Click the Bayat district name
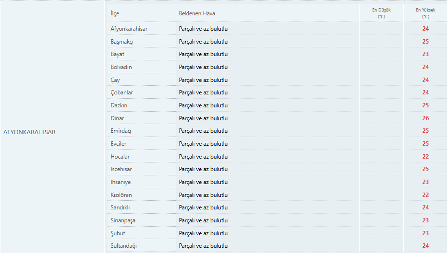 click(x=118, y=54)
